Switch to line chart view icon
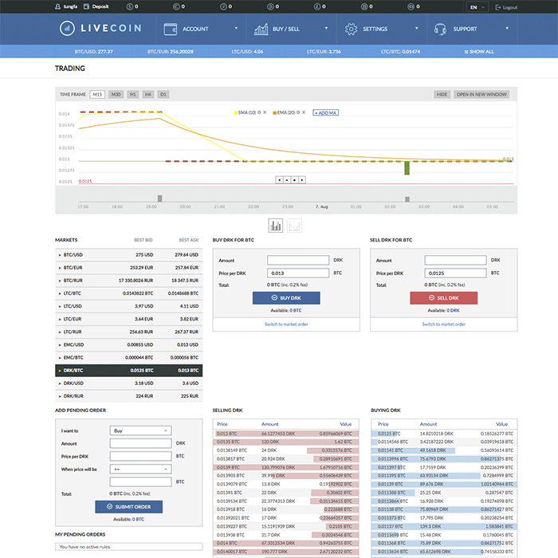The image size is (558, 558). pyautogui.click(x=294, y=226)
